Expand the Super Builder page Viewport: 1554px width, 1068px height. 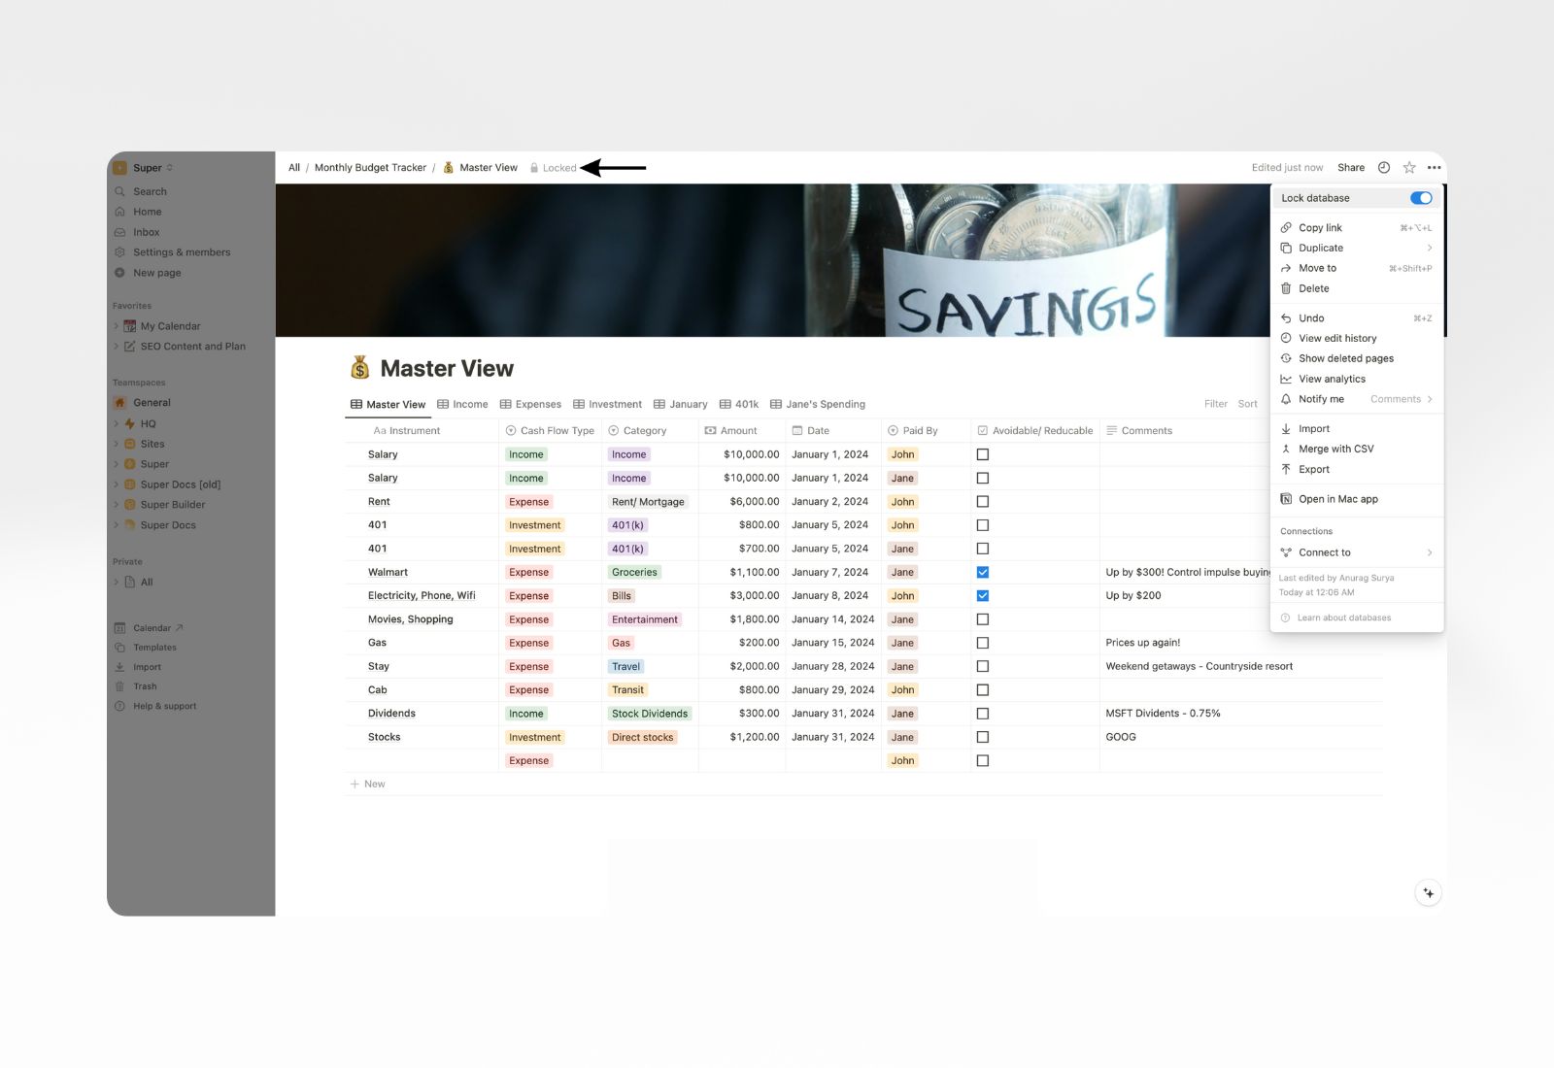click(117, 505)
